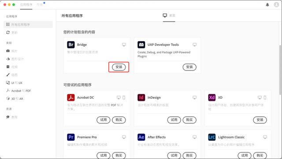Choose the 插图 illustration category
Image resolution: width=282 pixels, height=159 pixels.
12,74
